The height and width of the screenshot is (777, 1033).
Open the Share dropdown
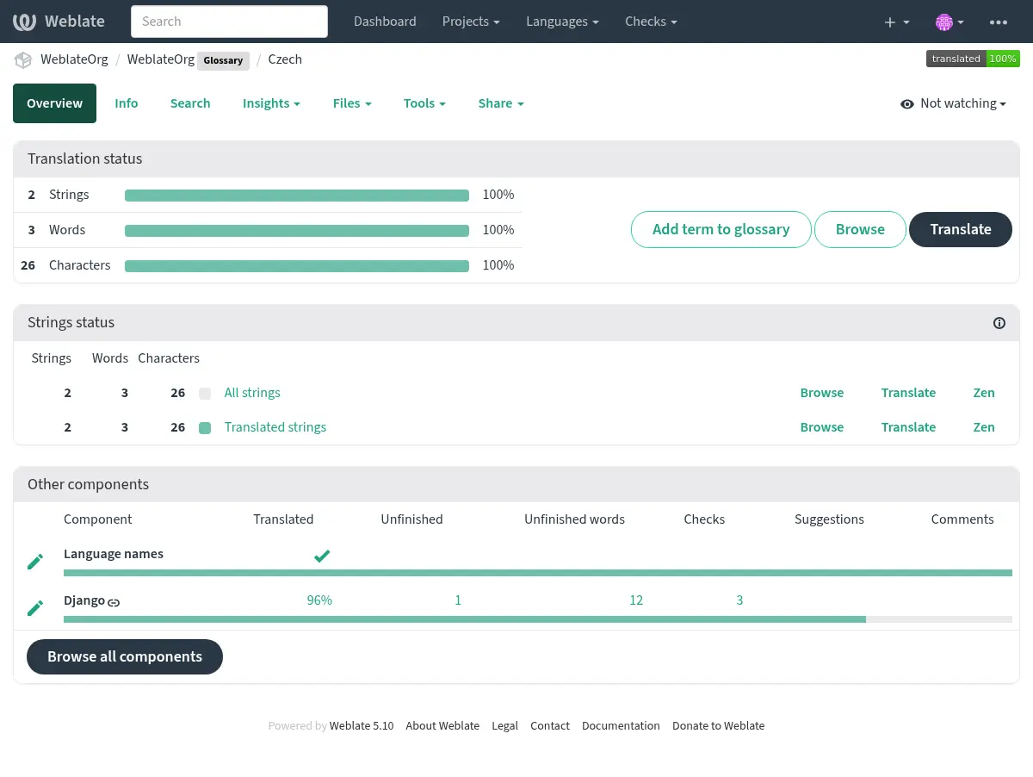click(x=501, y=103)
